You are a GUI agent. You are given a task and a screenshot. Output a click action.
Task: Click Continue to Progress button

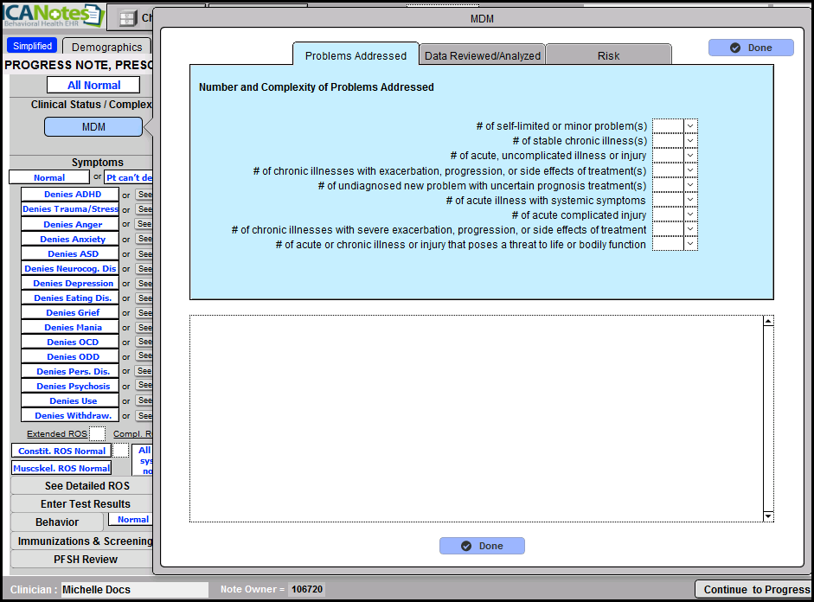click(x=754, y=590)
